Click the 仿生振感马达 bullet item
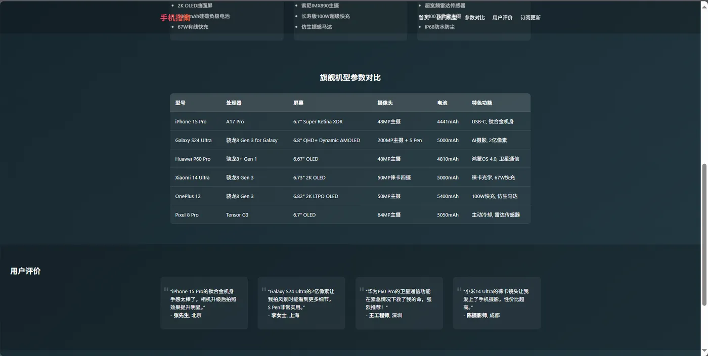Screen dimensions: 708x356 [x=317, y=27]
